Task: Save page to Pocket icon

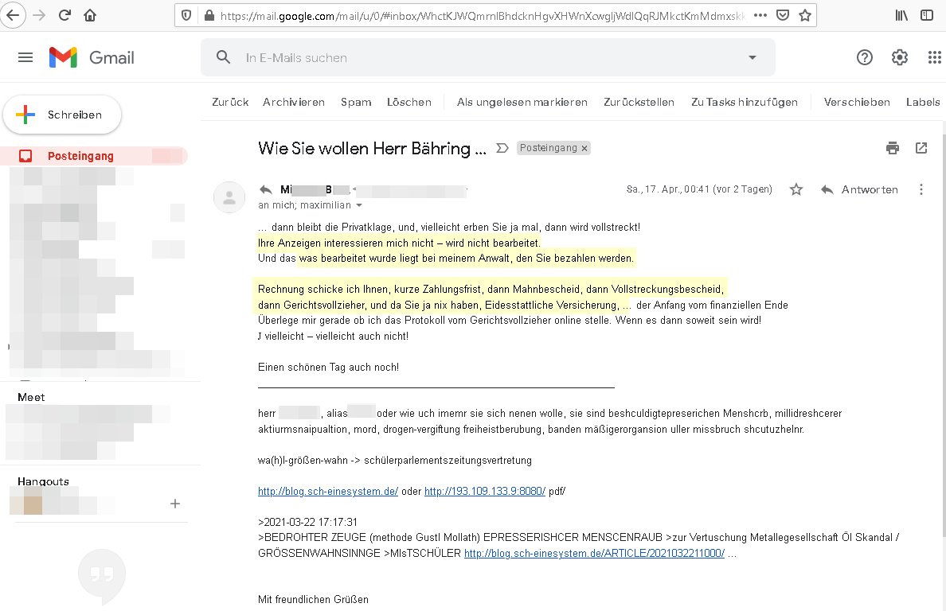Action: 783,16
